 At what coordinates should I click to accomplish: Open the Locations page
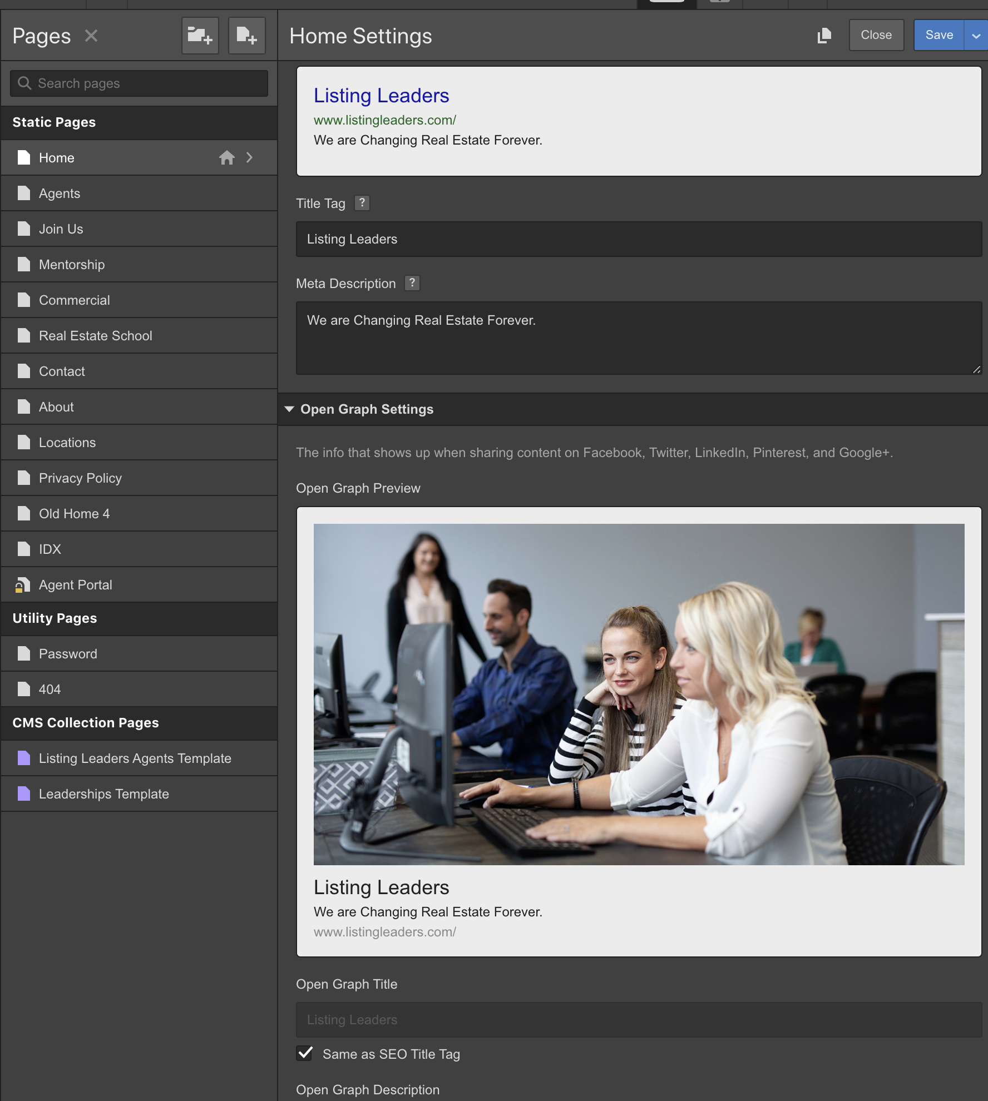(x=139, y=443)
